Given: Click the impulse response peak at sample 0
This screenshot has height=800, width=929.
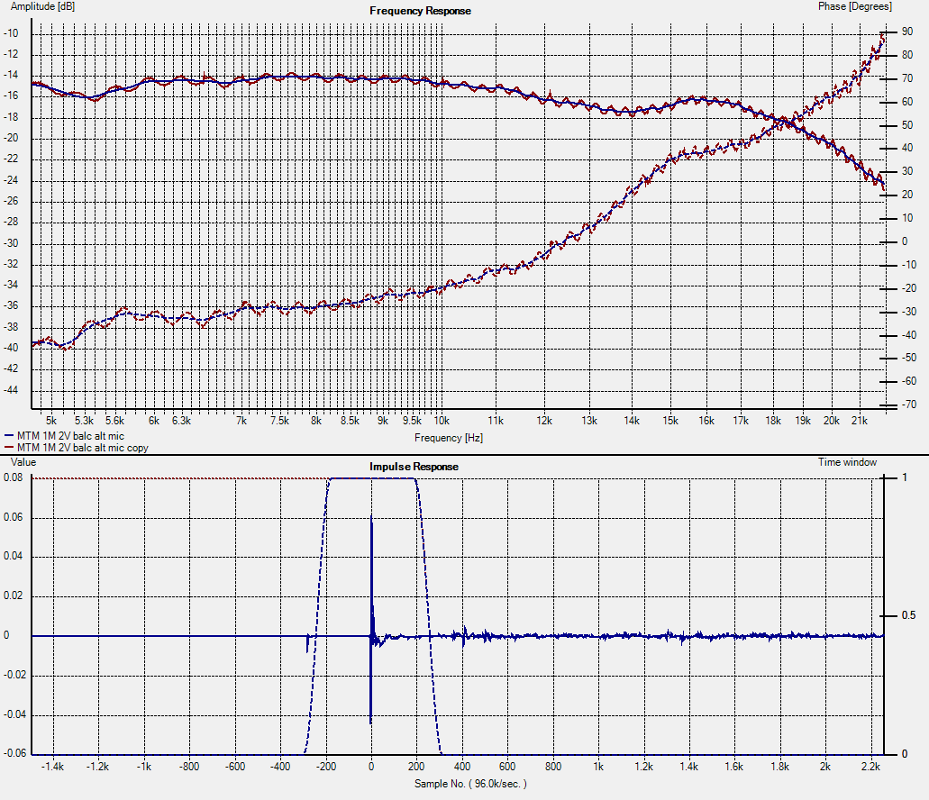Looking at the screenshot, I should tap(371, 516).
